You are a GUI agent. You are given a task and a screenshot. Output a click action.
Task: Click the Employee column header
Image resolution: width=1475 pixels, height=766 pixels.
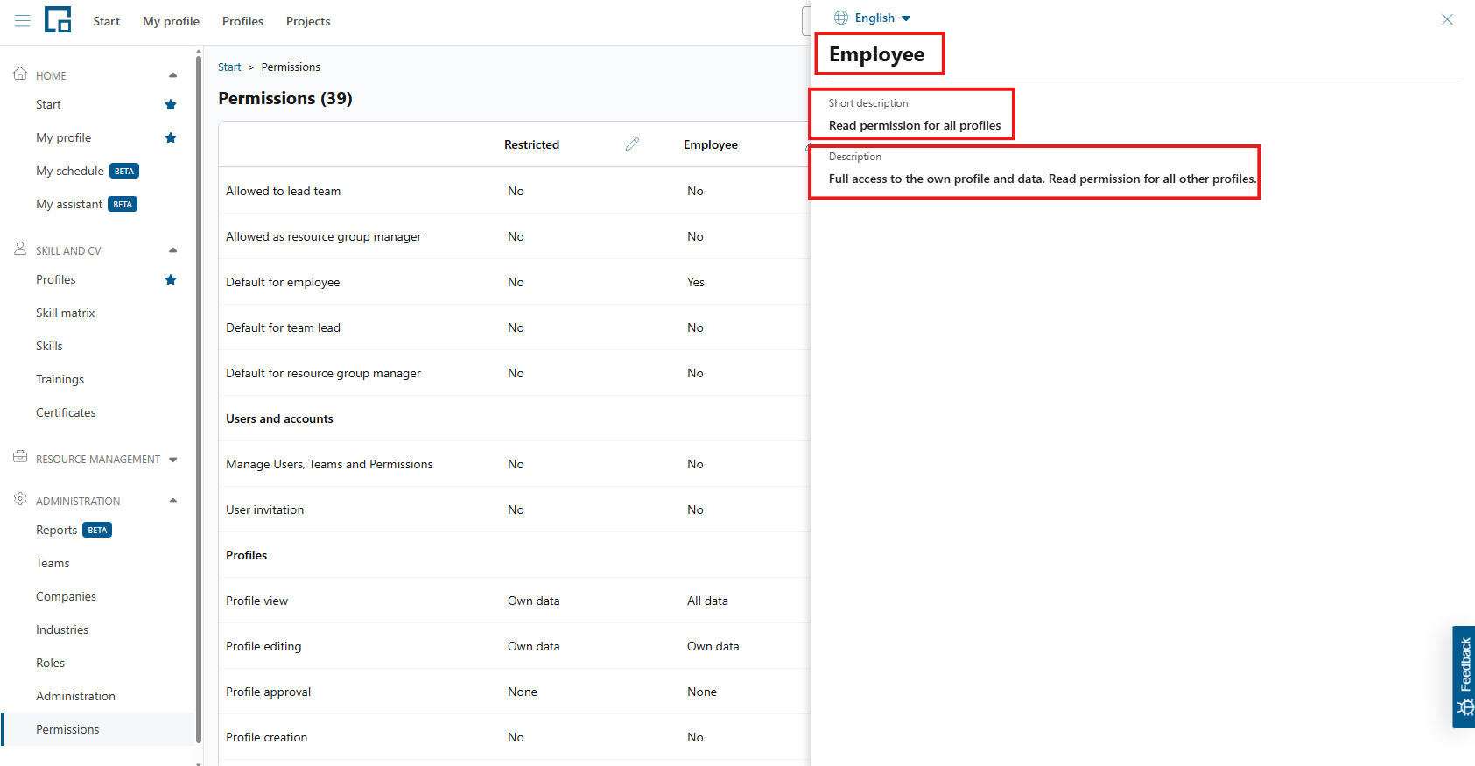pos(711,145)
